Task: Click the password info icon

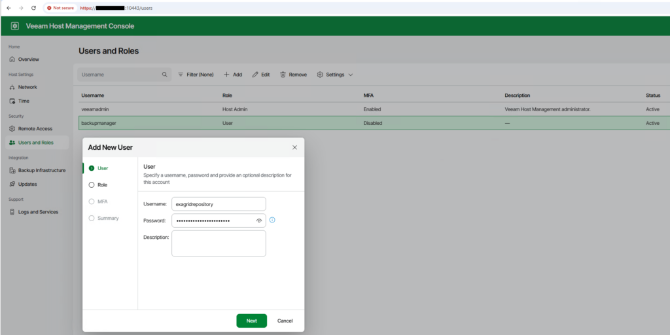Action: (272, 220)
